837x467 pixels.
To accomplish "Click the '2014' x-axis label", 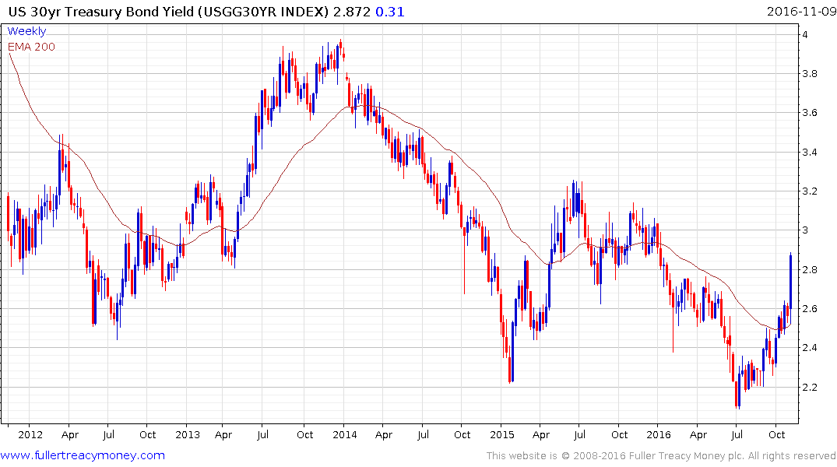I will pos(344,434).
